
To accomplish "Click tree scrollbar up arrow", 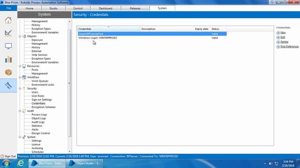I will point(69,21).
